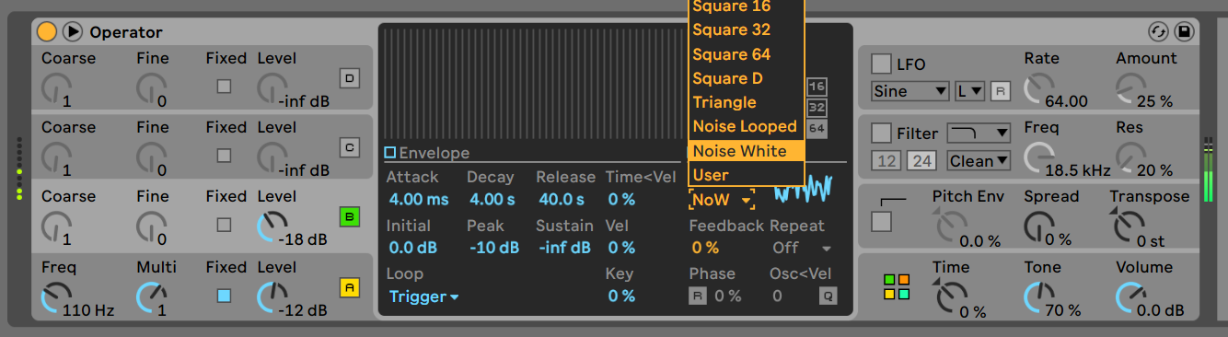Screen dimensions: 1228x337
Task: Select yellow oscillator A button
Action: pyautogui.click(x=349, y=287)
